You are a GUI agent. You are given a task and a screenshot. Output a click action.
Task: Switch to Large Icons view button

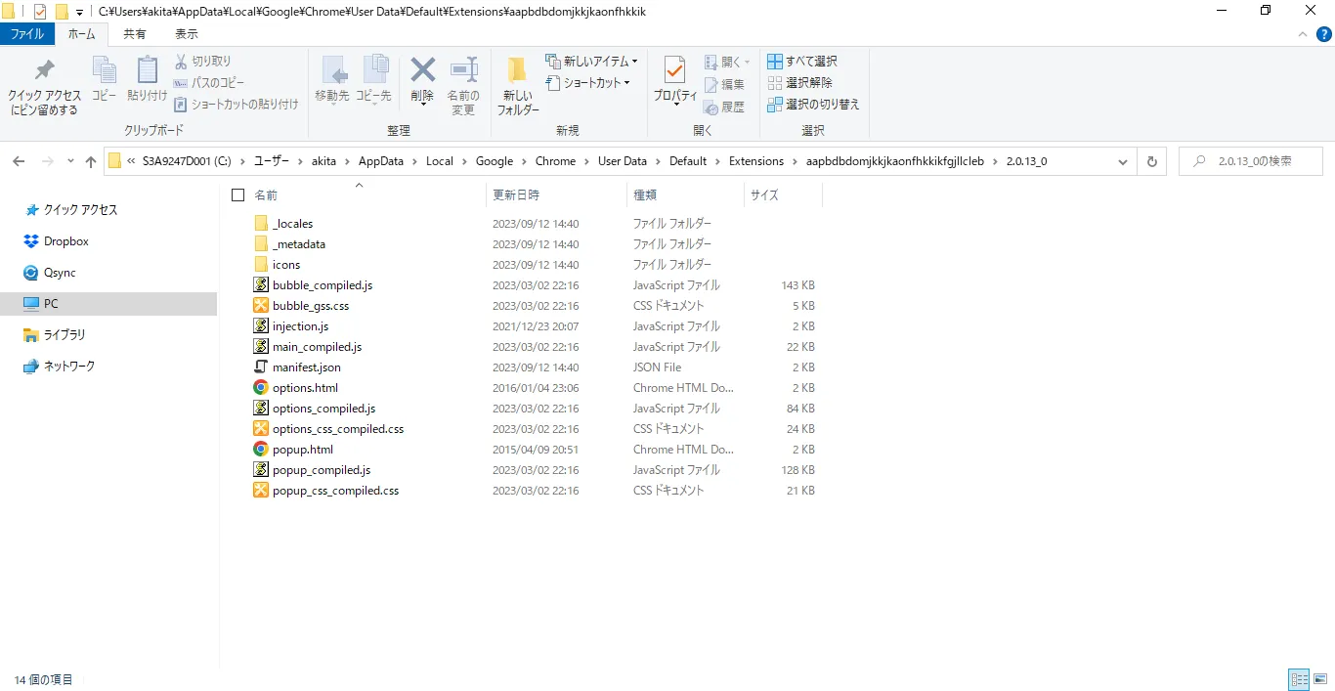pyautogui.click(x=1320, y=679)
